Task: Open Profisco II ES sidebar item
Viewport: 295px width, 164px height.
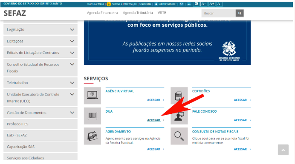Action: (x=40, y=124)
